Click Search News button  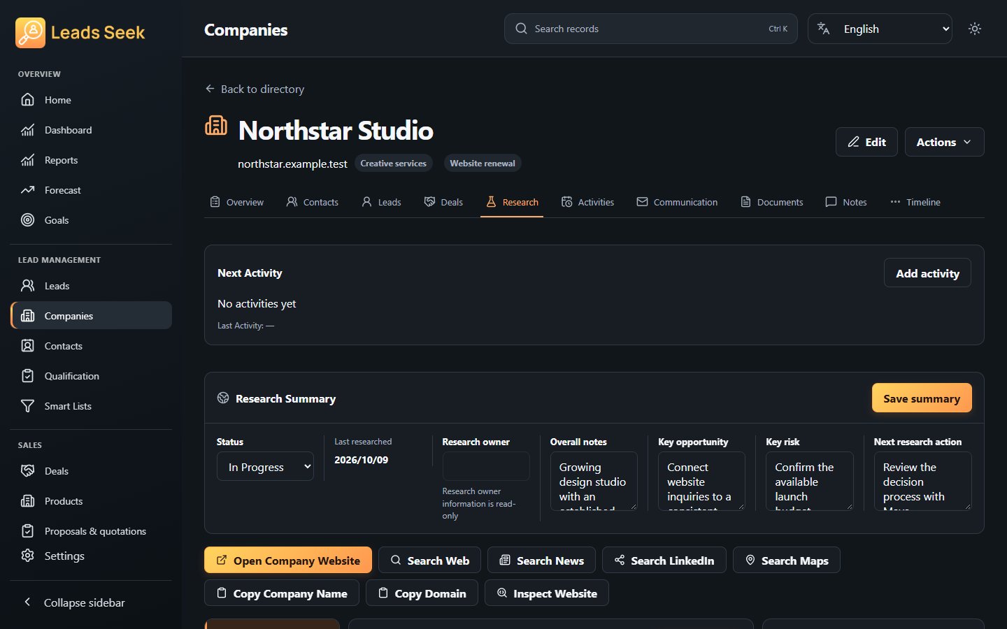(541, 560)
